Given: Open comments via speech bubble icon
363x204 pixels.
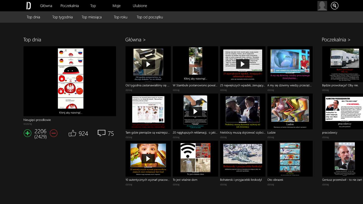Looking at the screenshot, I should point(101,133).
